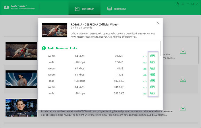Download the webm 1.4 MB audio
201x128 pixels.
tap(145, 68)
